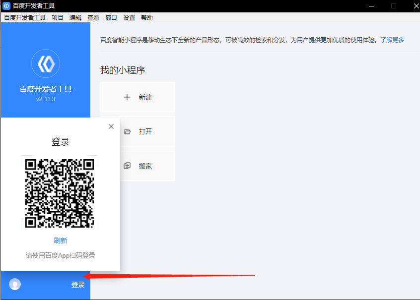Image resolution: width=420 pixels, height=300 pixels.
Task: Close the 登录 QR code popup
Action: (111, 126)
